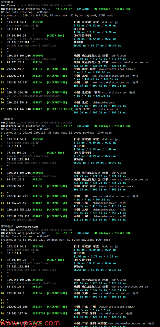Click the location text 中国 广东 广州

pyautogui.click(x=85, y=307)
